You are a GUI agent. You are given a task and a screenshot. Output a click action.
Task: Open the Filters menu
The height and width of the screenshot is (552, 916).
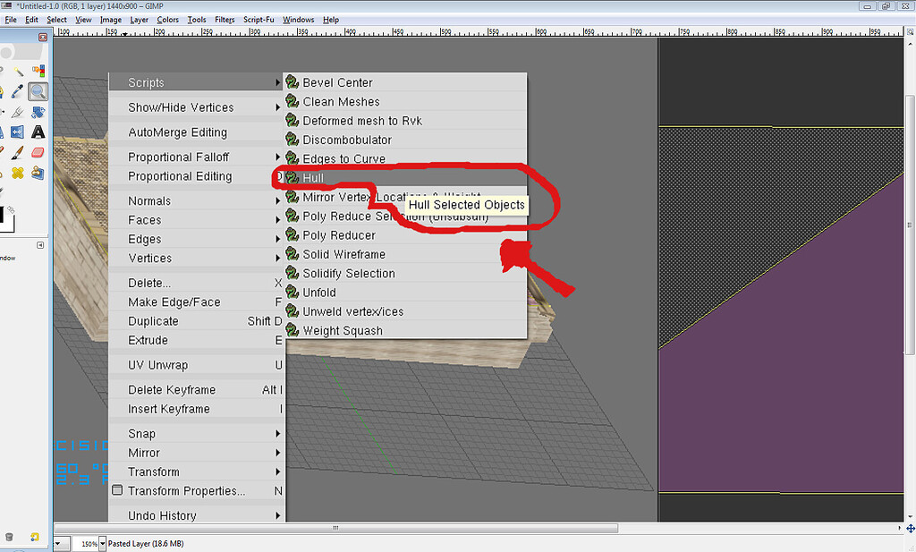tap(224, 19)
